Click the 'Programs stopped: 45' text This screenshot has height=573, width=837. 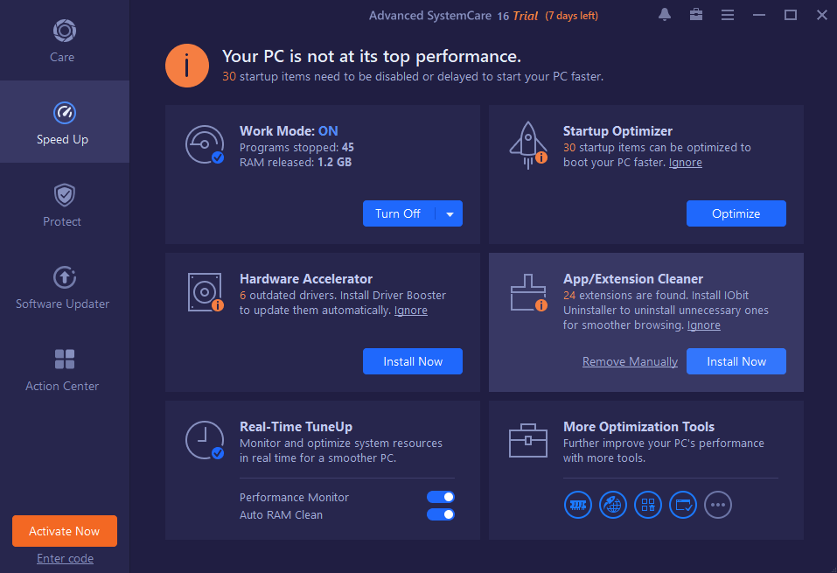pos(296,147)
